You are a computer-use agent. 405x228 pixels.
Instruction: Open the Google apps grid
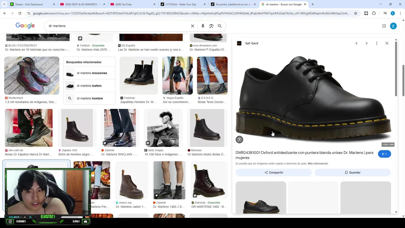pyautogui.click(x=384, y=26)
